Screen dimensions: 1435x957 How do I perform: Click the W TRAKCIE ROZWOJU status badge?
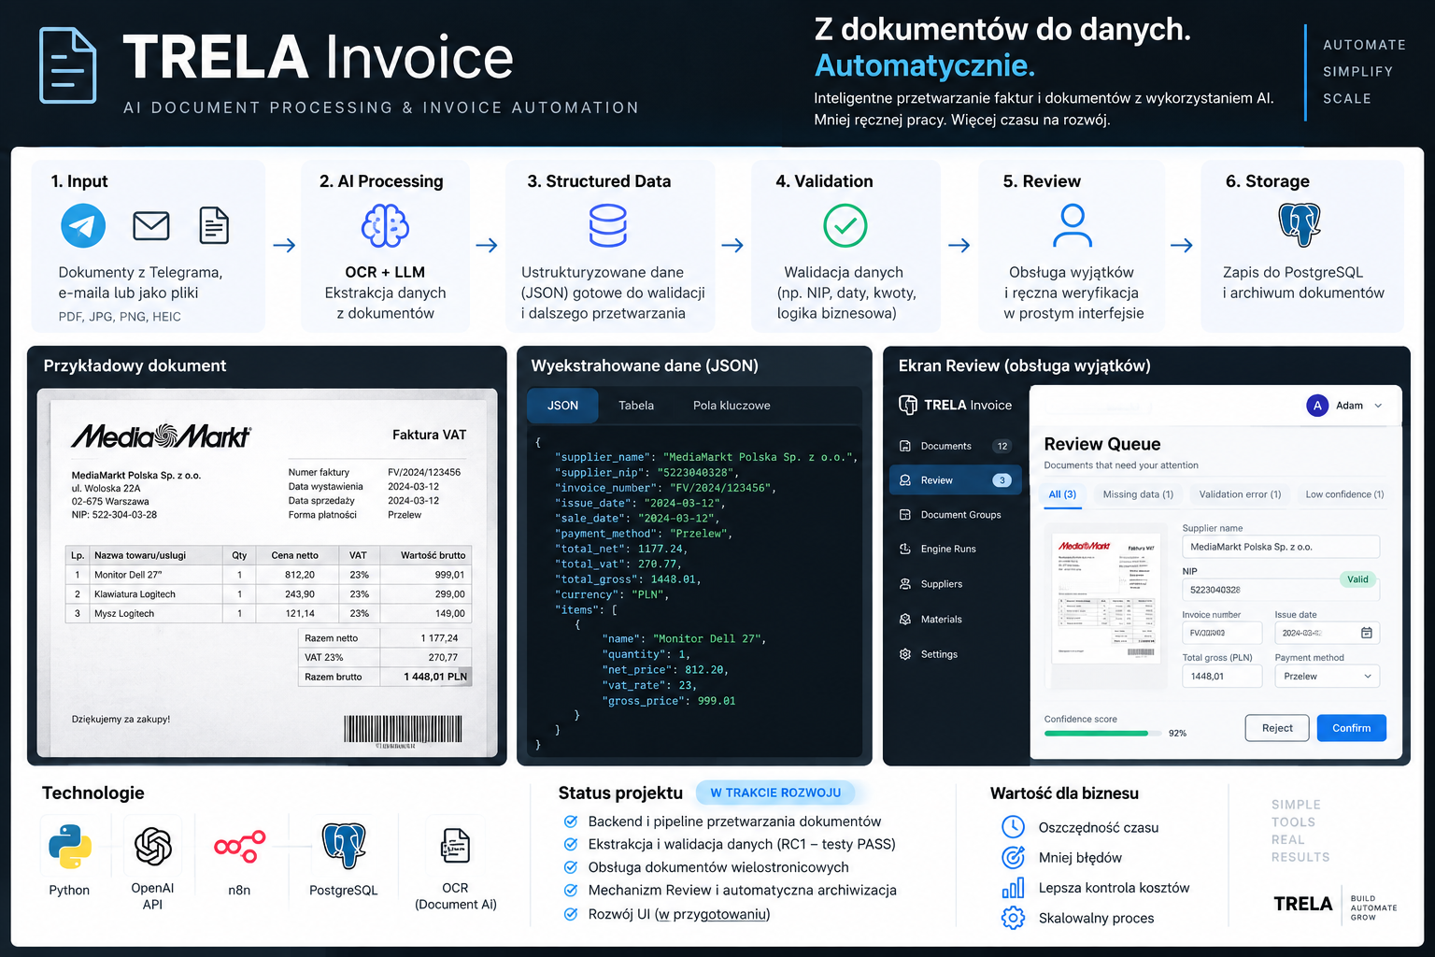click(775, 793)
